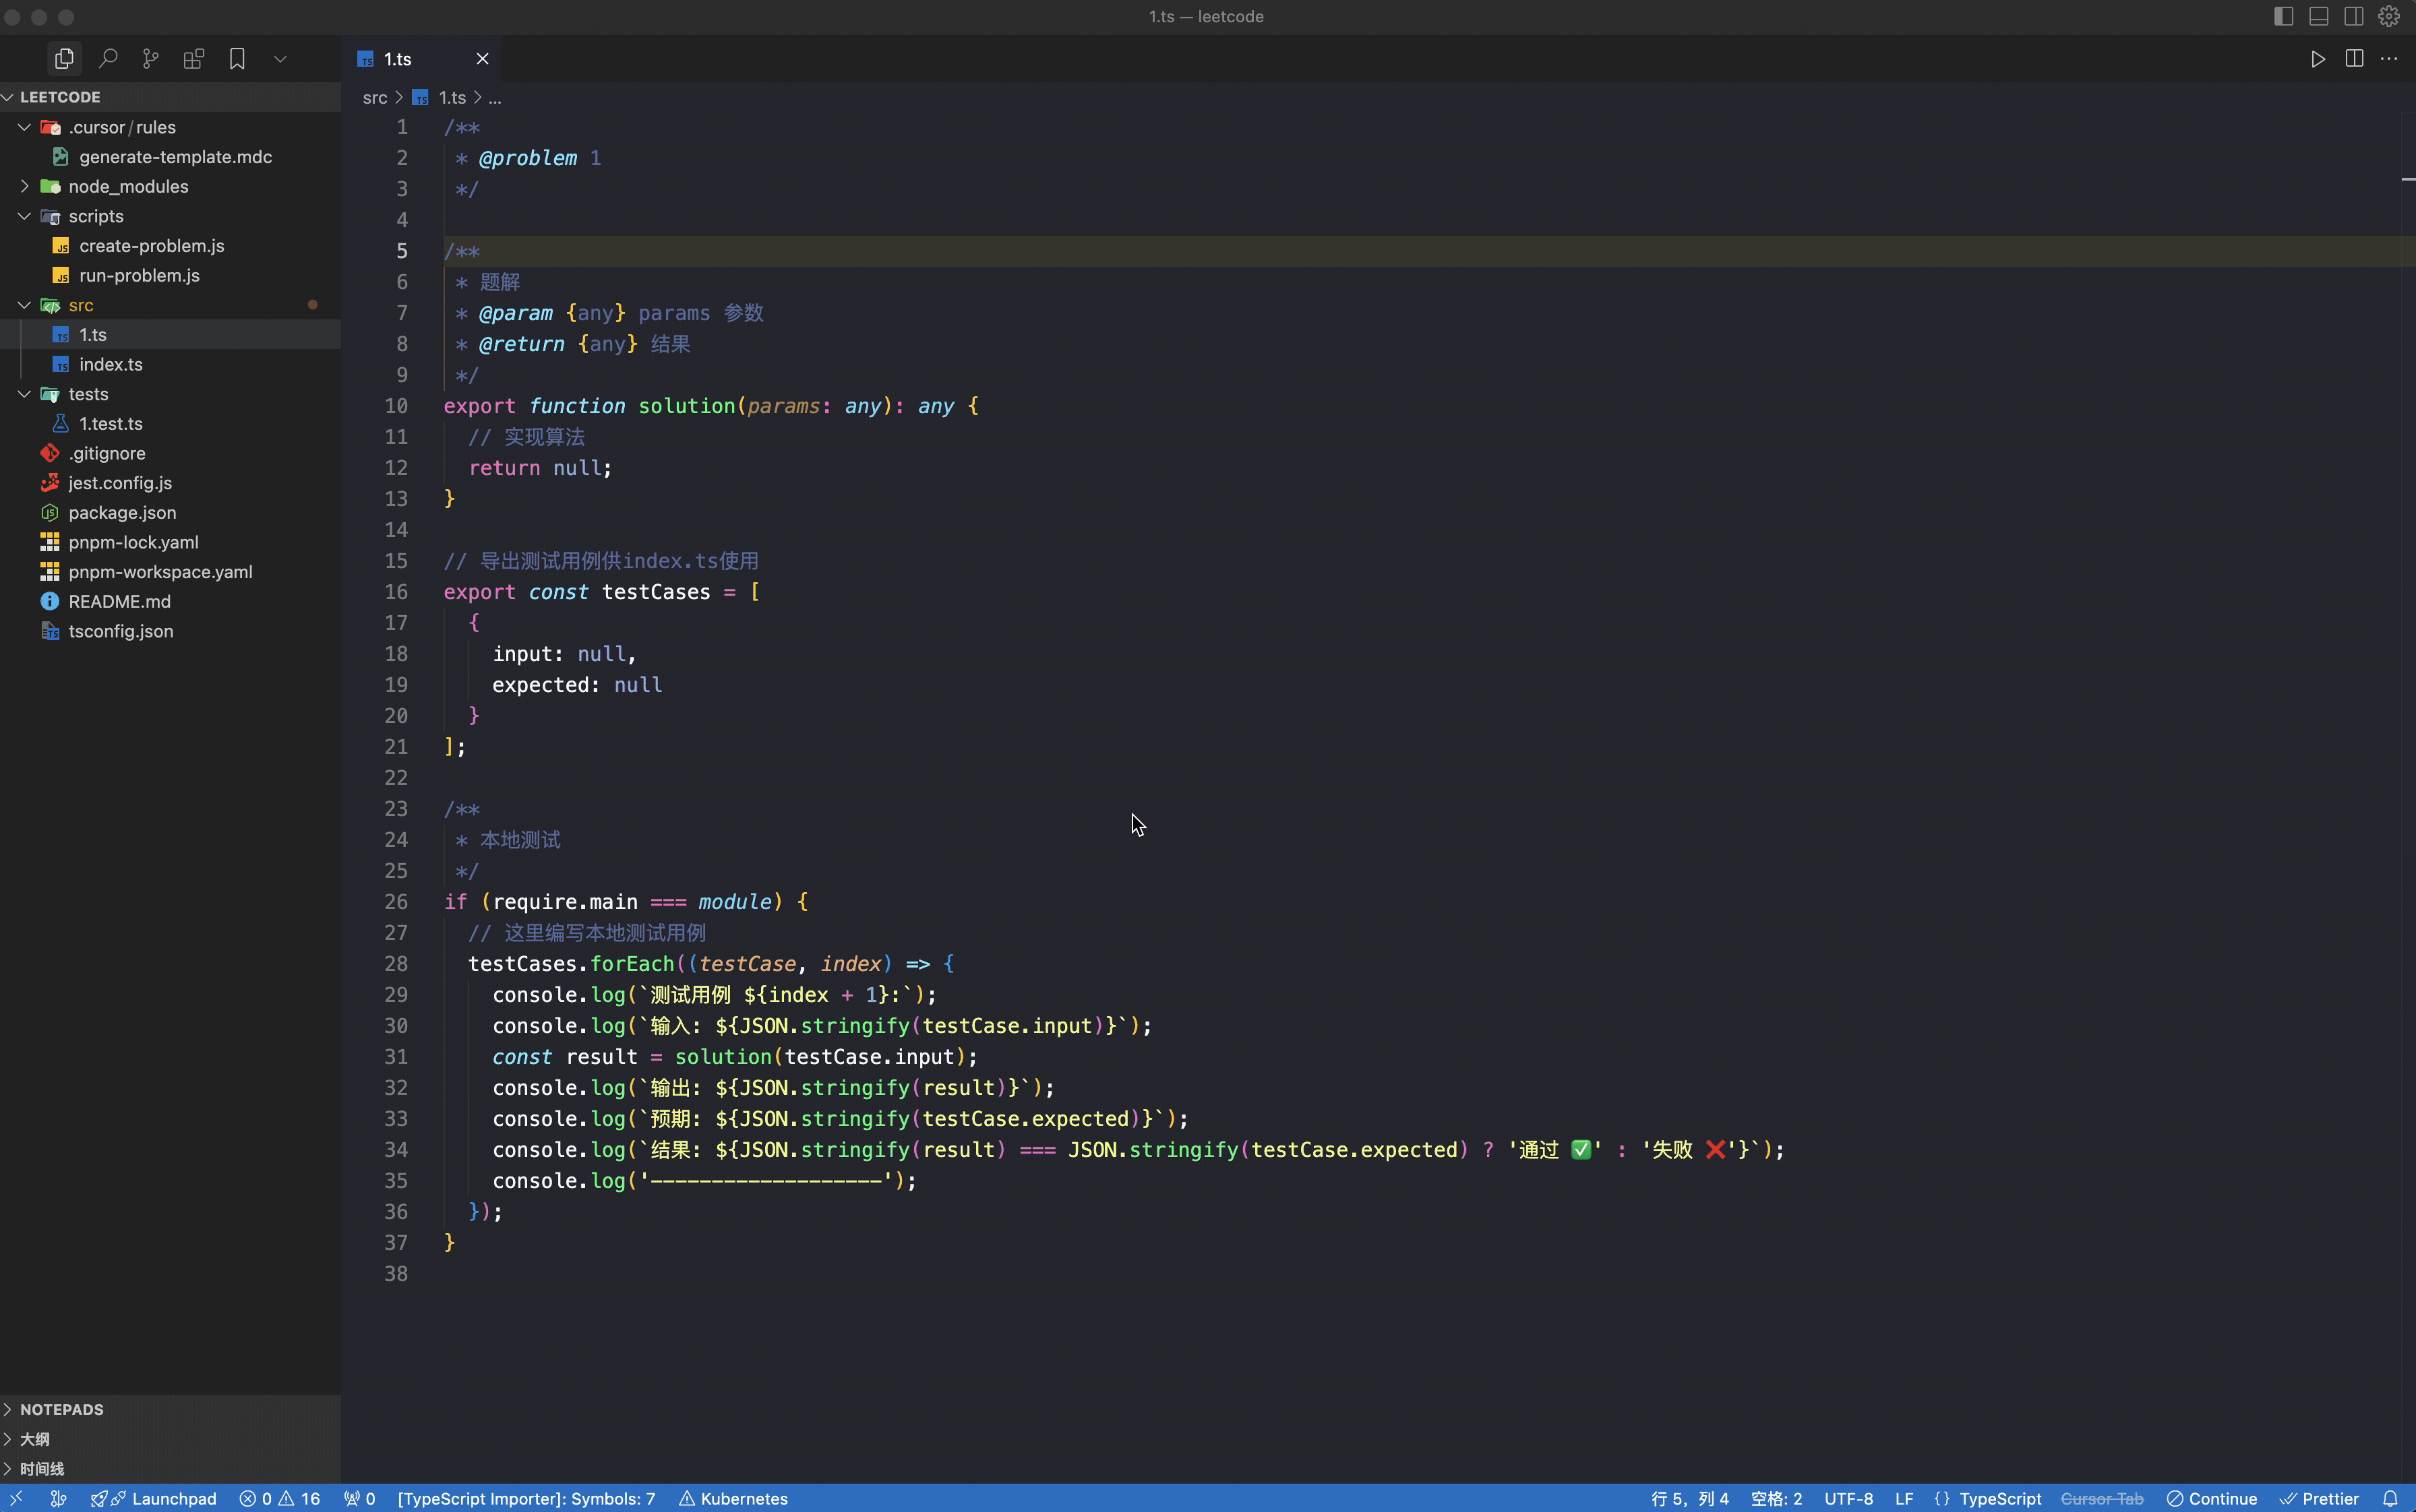Viewport: 2416px width, 1512px height.
Task: Open notifications bell in status bar
Action: point(2390,1498)
